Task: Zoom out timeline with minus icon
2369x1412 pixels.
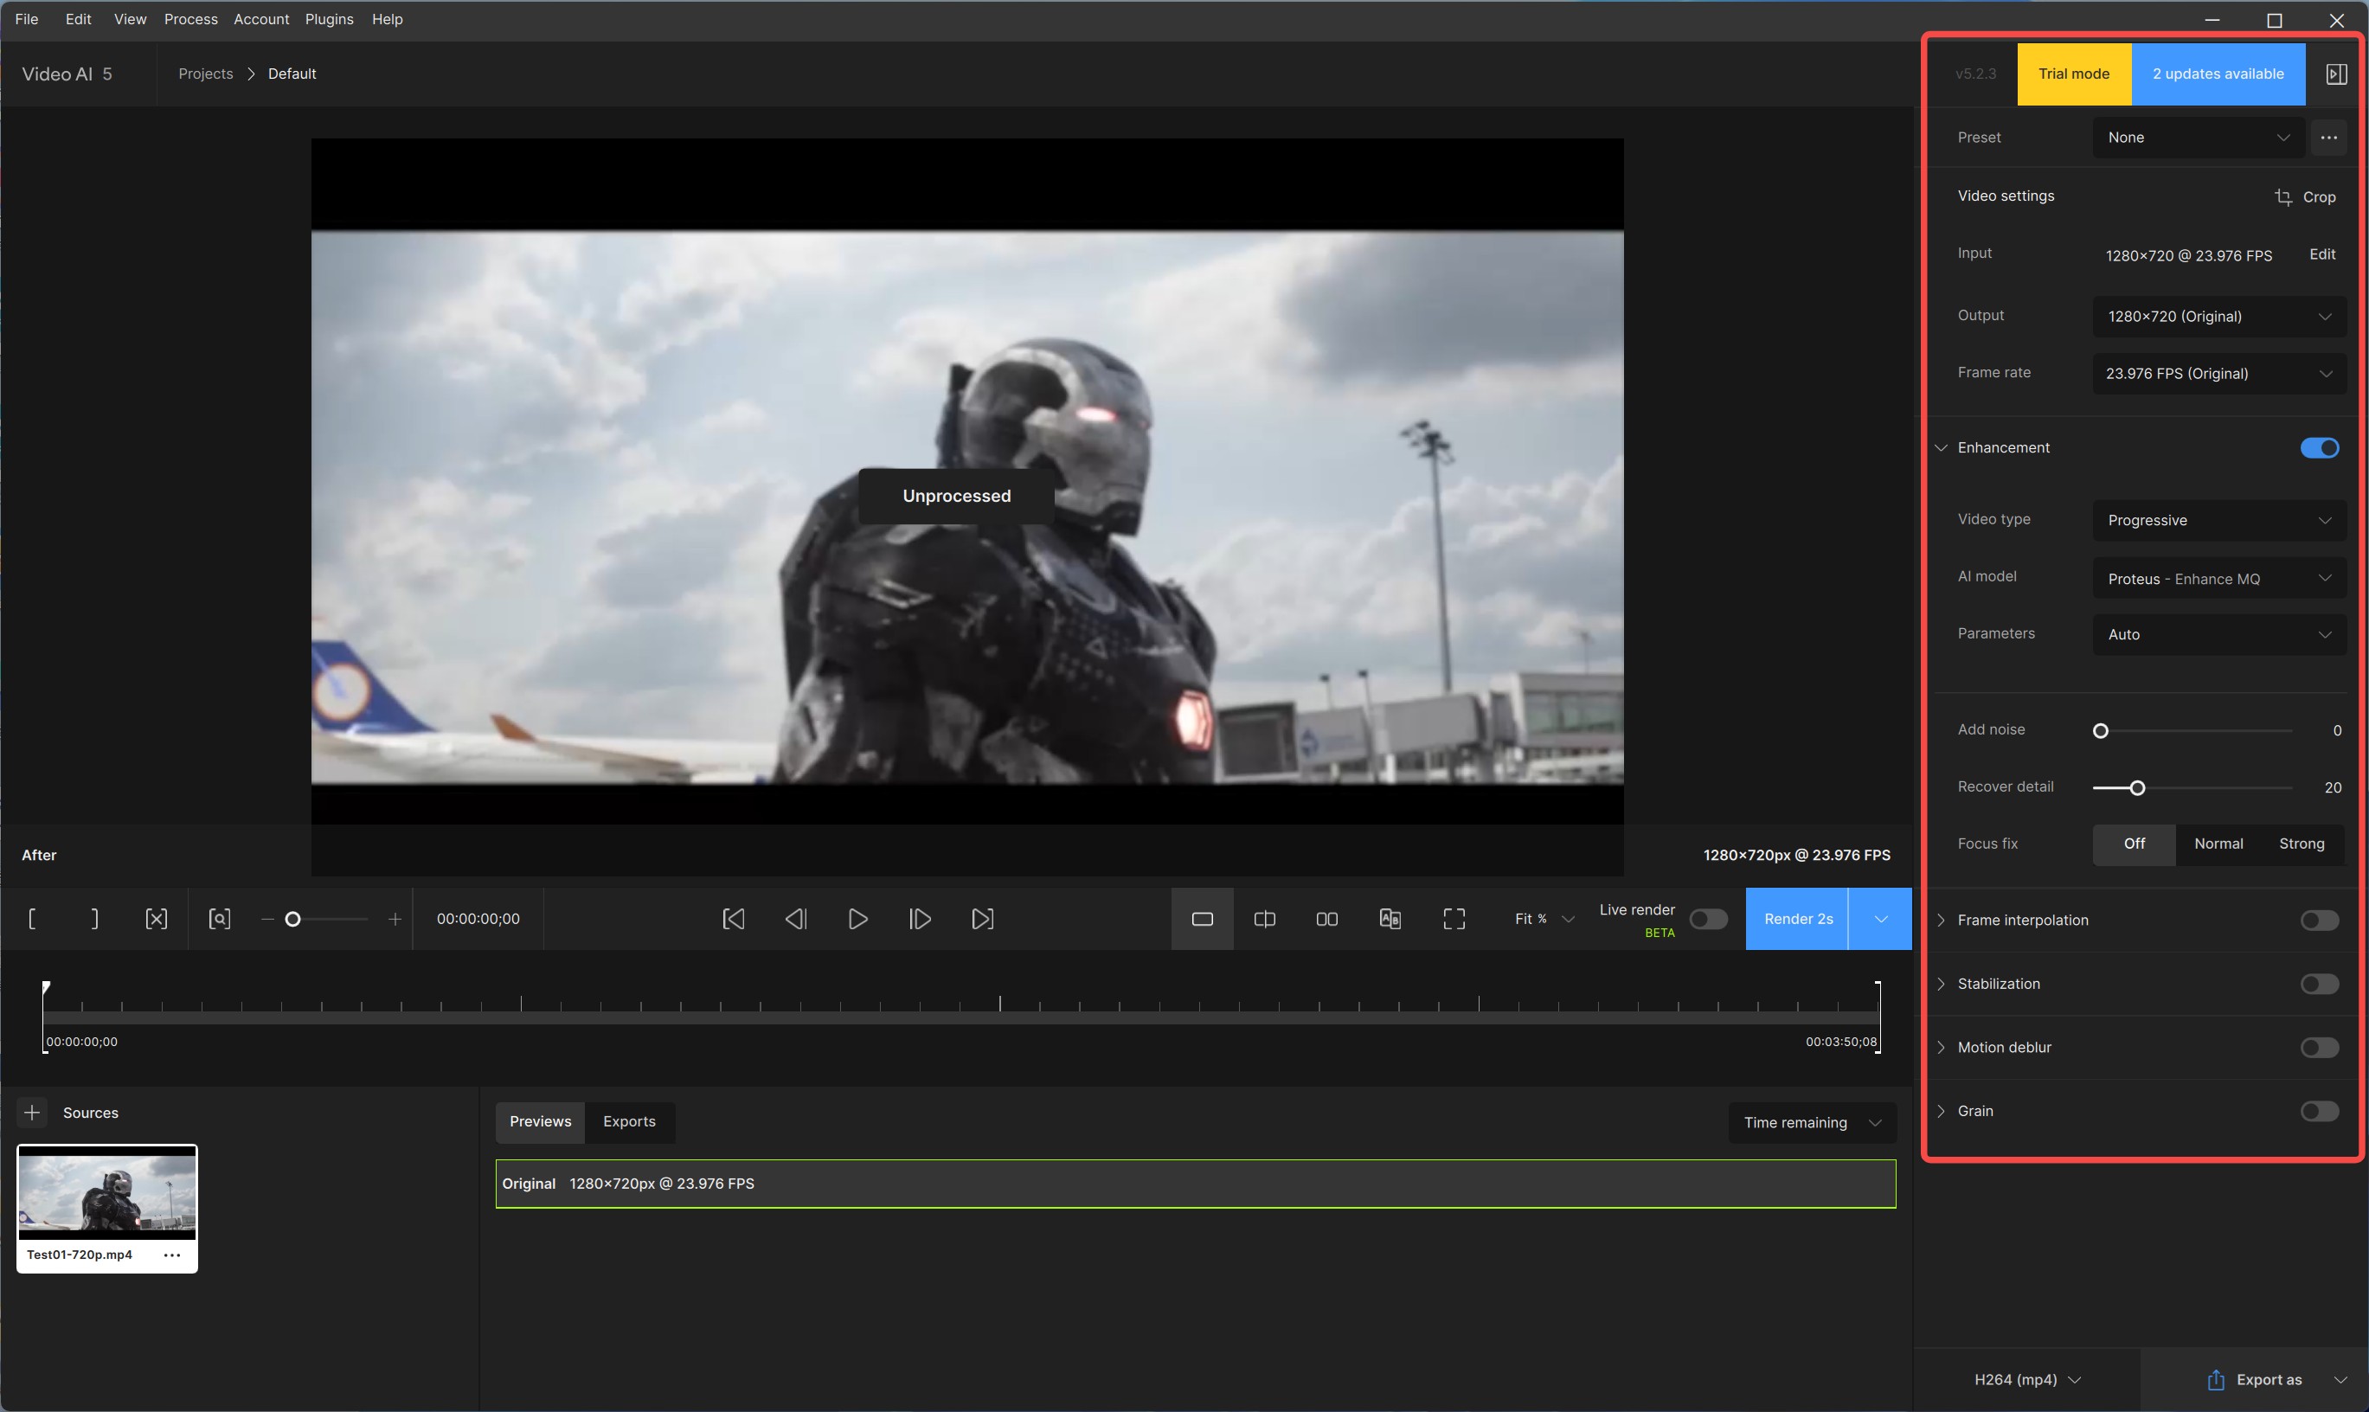Action: point(267,918)
